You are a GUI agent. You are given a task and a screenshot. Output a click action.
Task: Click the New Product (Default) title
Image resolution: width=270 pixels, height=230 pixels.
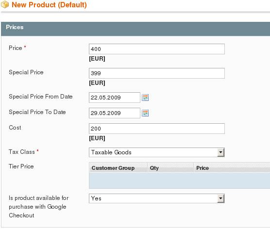[x=49, y=5]
